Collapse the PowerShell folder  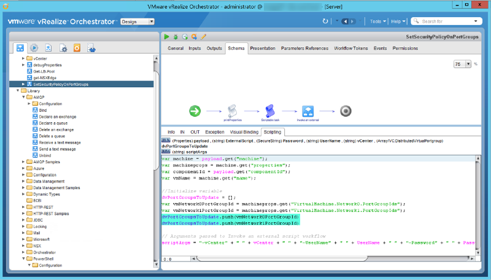point(23,259)
